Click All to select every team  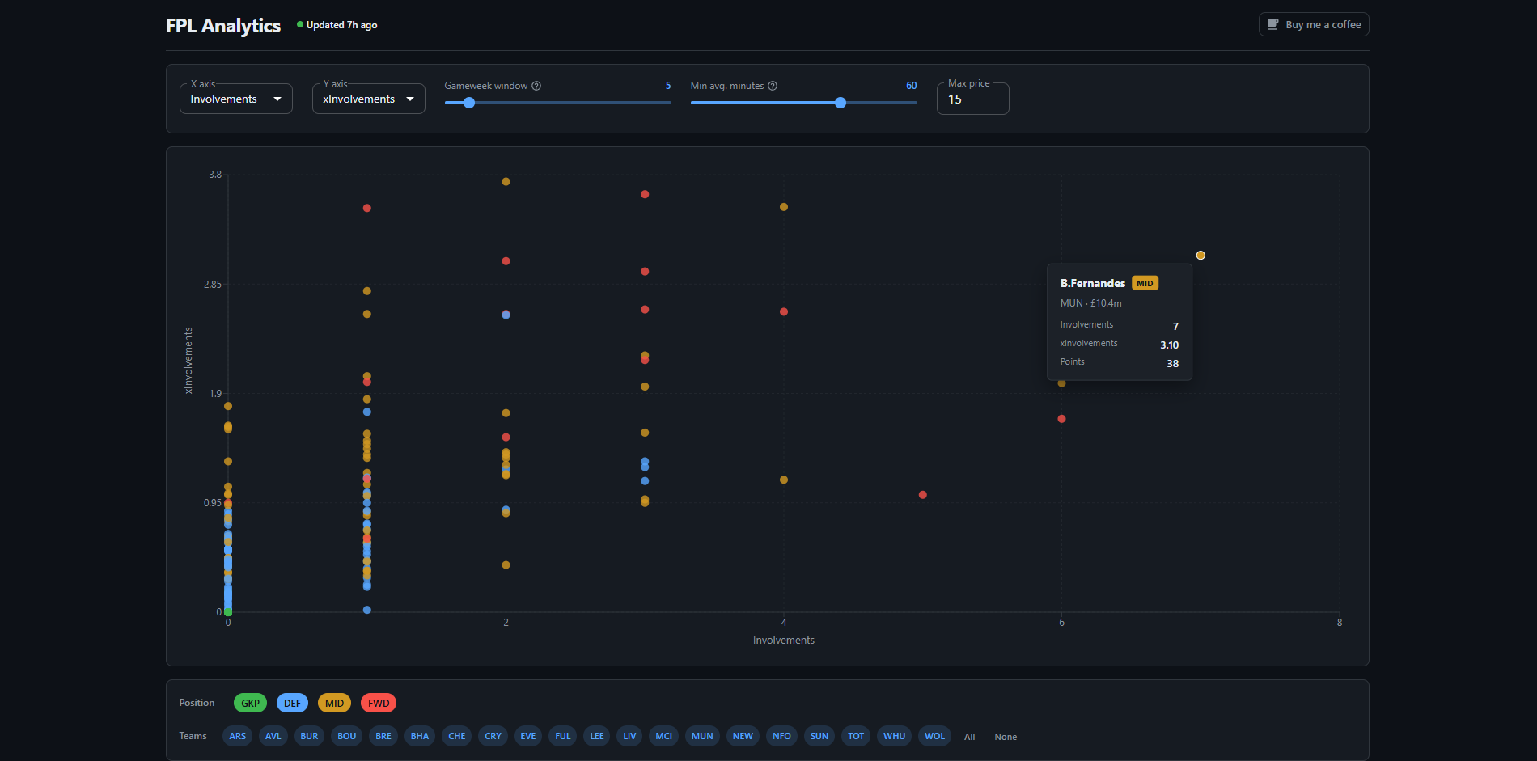pyautogui.click(x=969, y=737)
